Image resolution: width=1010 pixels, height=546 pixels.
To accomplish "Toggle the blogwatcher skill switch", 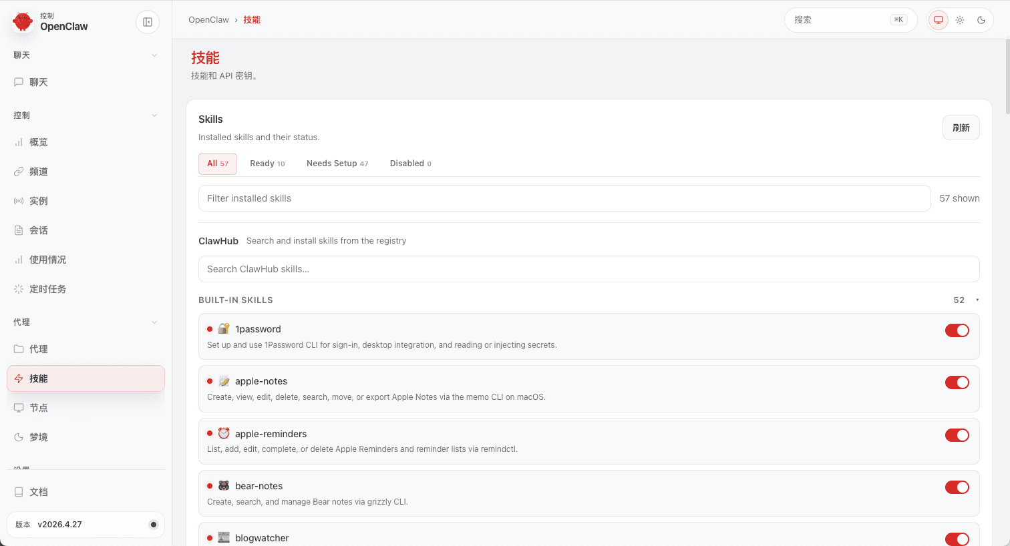I will [x=957, y=539].
